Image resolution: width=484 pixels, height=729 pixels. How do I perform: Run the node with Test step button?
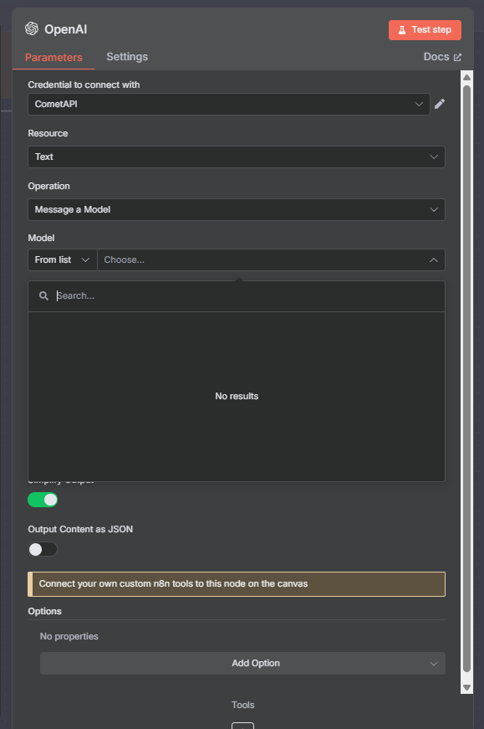click(x=425, y=30)
